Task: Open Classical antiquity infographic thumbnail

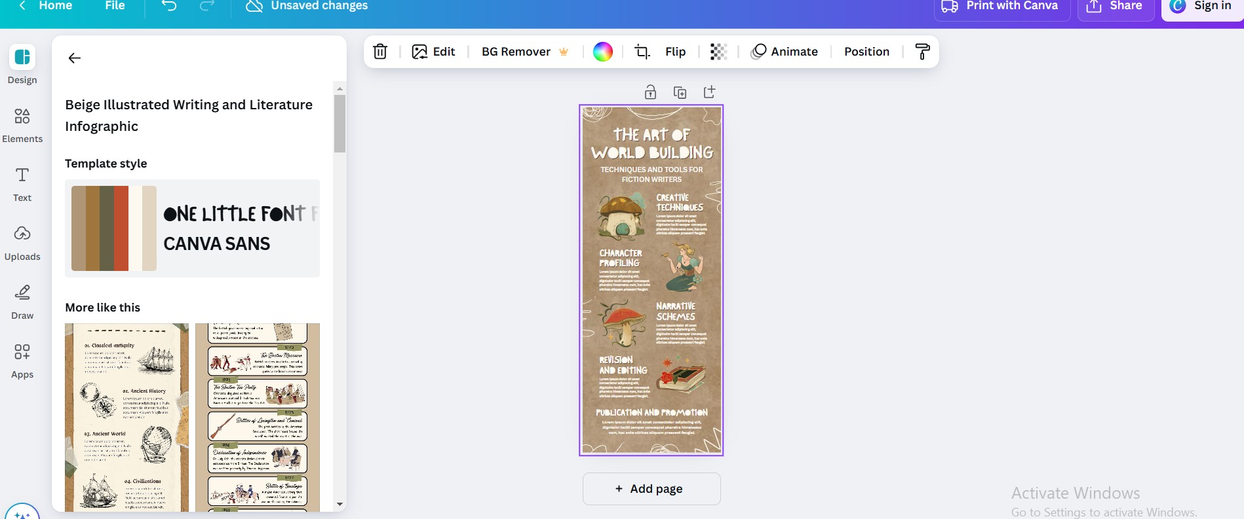Action: pyautogui.click(x=126, y=418)
